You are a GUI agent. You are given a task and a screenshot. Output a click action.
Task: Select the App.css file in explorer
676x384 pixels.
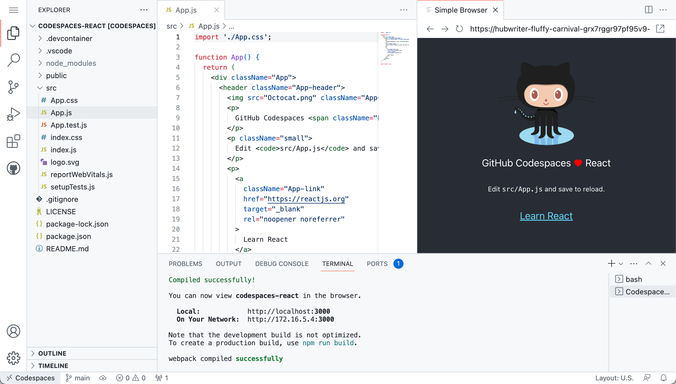coord(64,100)
